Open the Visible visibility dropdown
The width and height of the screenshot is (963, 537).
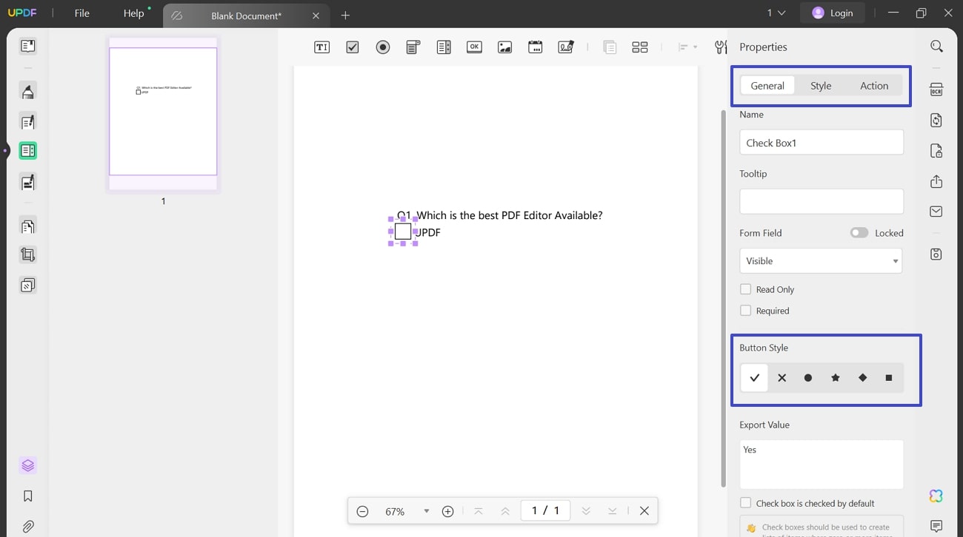tap(821, 260)
